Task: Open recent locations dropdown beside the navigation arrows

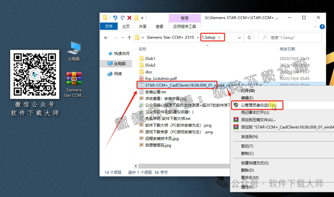Action: coord(122,38)
